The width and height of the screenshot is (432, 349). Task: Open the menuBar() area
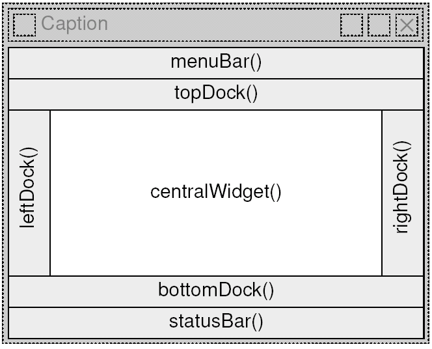pos(216,63)
